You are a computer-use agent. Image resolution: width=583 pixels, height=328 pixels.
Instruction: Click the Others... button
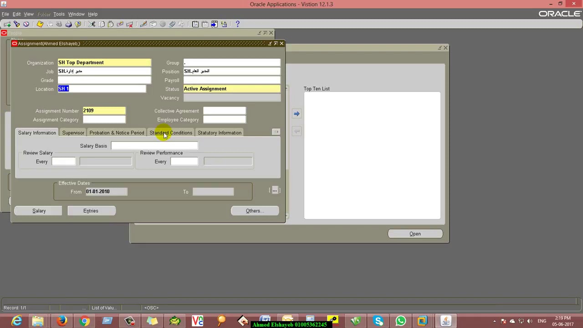pos(255,211)
